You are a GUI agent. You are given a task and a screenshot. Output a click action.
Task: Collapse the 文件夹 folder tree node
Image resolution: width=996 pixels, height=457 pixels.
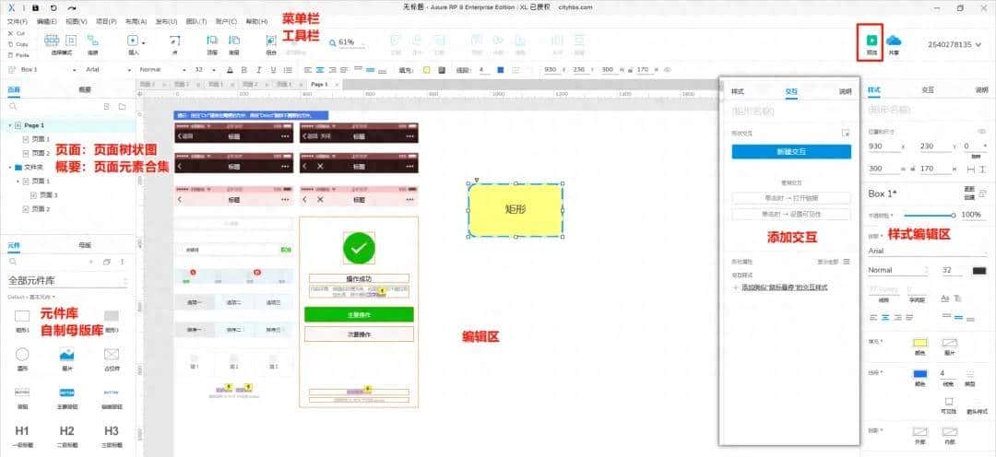pos(9,167)
